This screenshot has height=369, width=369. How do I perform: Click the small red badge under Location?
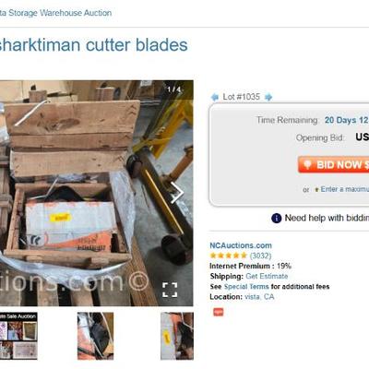point(219,312)
